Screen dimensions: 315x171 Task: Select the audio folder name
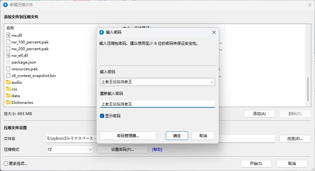[x=17, y=82]
